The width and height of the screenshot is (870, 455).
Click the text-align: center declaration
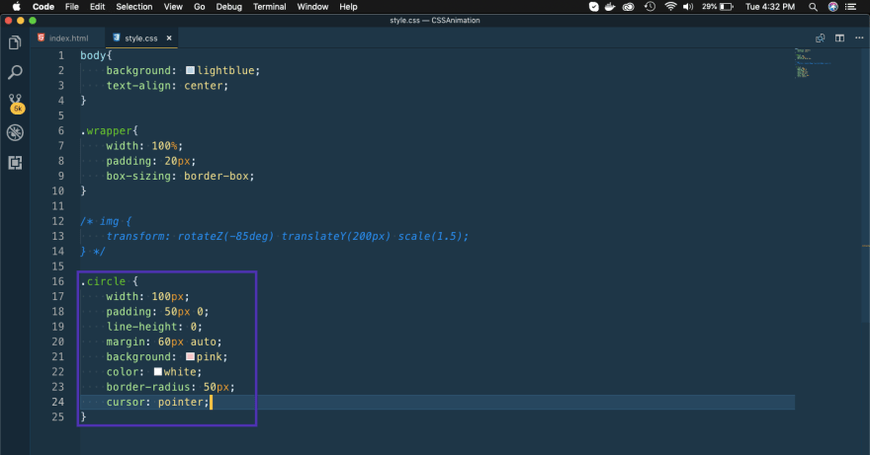click(x=167, y=85)
